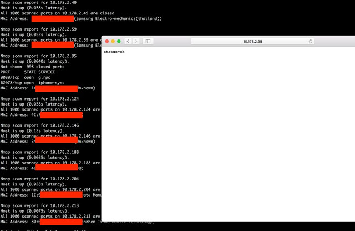Close the Safari window

(106, 42)
